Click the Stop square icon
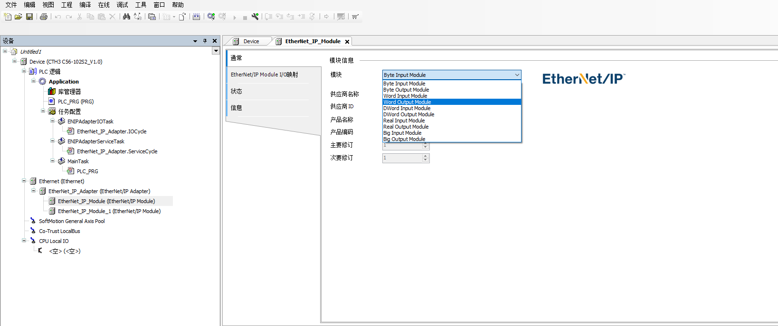Screen dimensions: 778x326 245,18
